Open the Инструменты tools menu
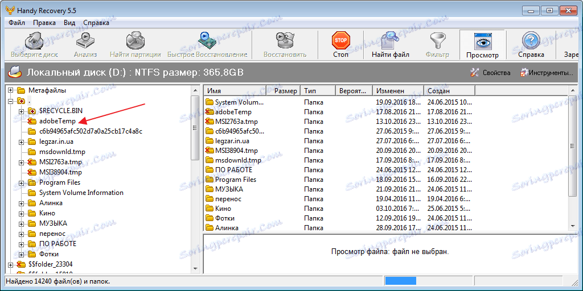This screenshot has height=291, width=583. click(x=547, y=72)
